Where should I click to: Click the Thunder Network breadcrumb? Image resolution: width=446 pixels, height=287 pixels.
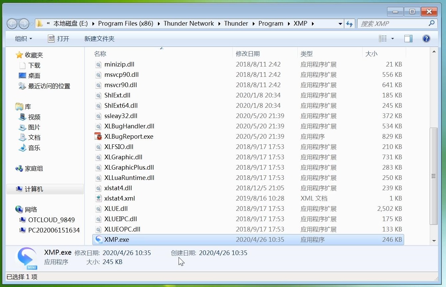tap(189, 24)
